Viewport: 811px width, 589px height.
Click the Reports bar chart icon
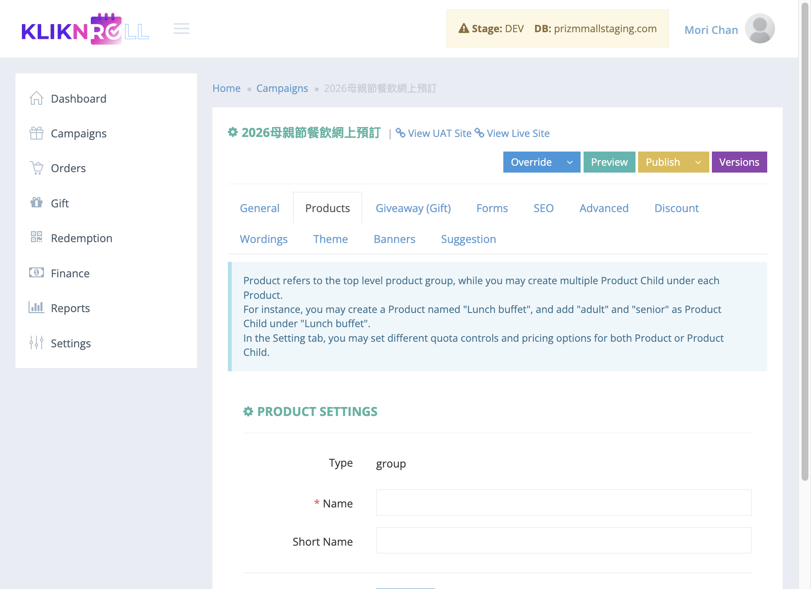[x=36, y=307]
